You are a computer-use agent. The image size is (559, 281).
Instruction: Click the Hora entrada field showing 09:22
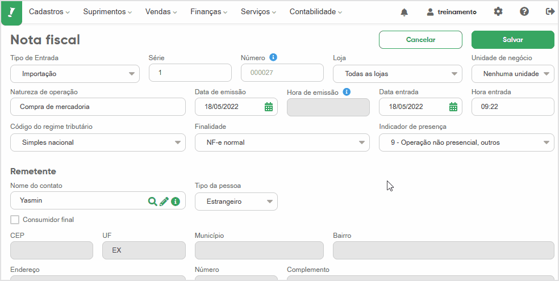click(x=512, y=107)
